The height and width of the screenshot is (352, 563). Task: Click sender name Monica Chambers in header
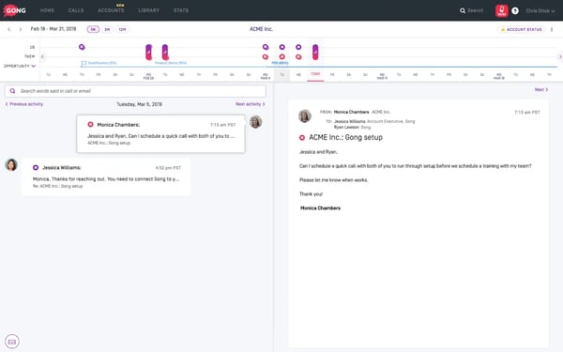pyautogui.click(x=351, y=112)
